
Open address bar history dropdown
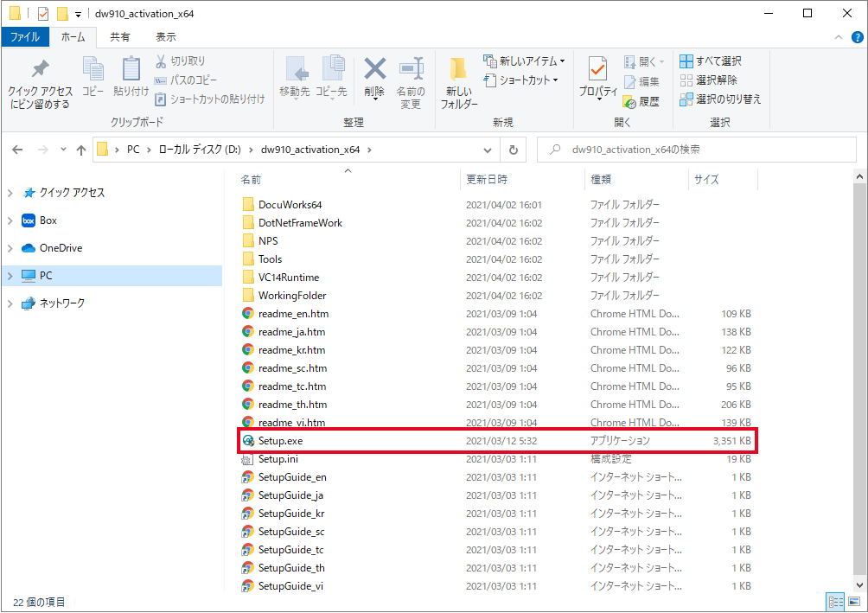487,150
